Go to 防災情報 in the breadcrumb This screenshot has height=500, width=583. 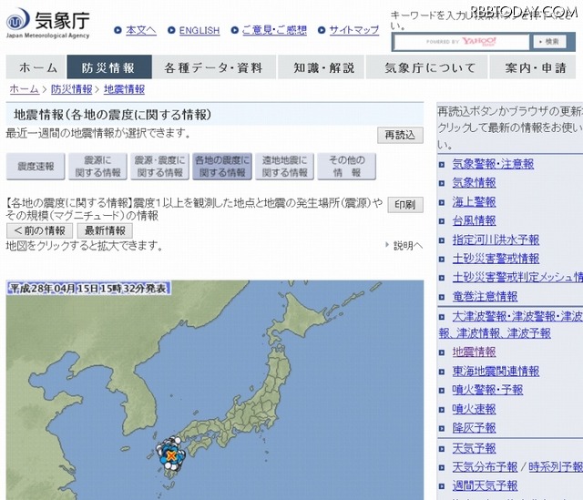(x=71, y=89)
